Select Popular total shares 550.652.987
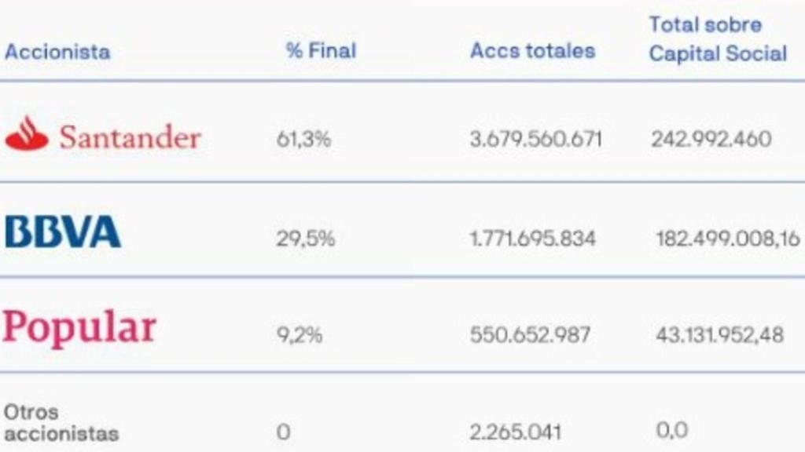This screenshot has height=452, width=805. [530, 335]
